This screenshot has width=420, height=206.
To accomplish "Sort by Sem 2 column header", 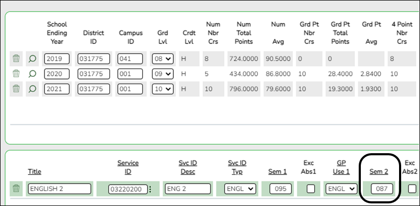I will tap(379, 172).
